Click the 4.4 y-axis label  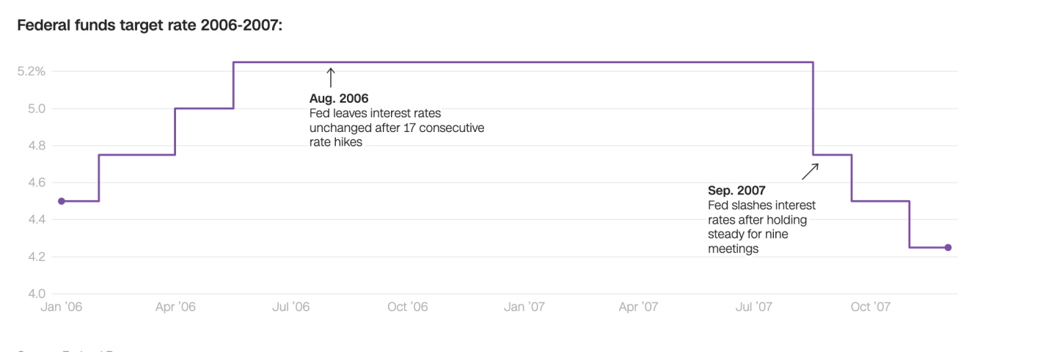(37, 220)
